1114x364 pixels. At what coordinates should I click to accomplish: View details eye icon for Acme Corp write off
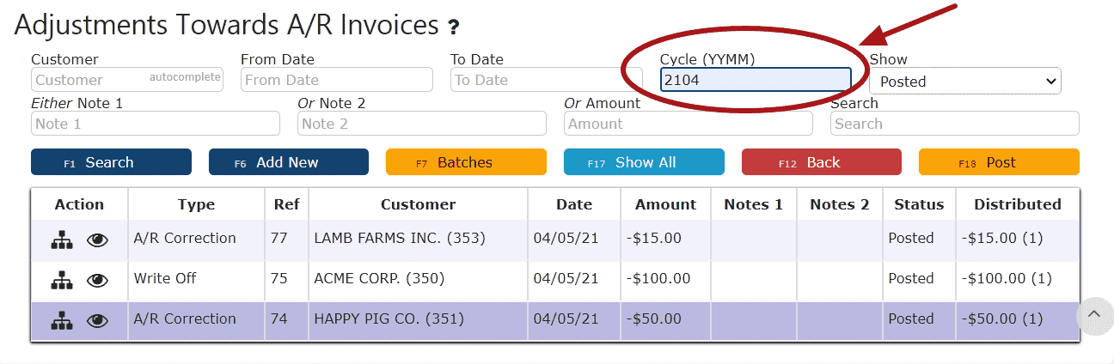(x=98, y=281)
